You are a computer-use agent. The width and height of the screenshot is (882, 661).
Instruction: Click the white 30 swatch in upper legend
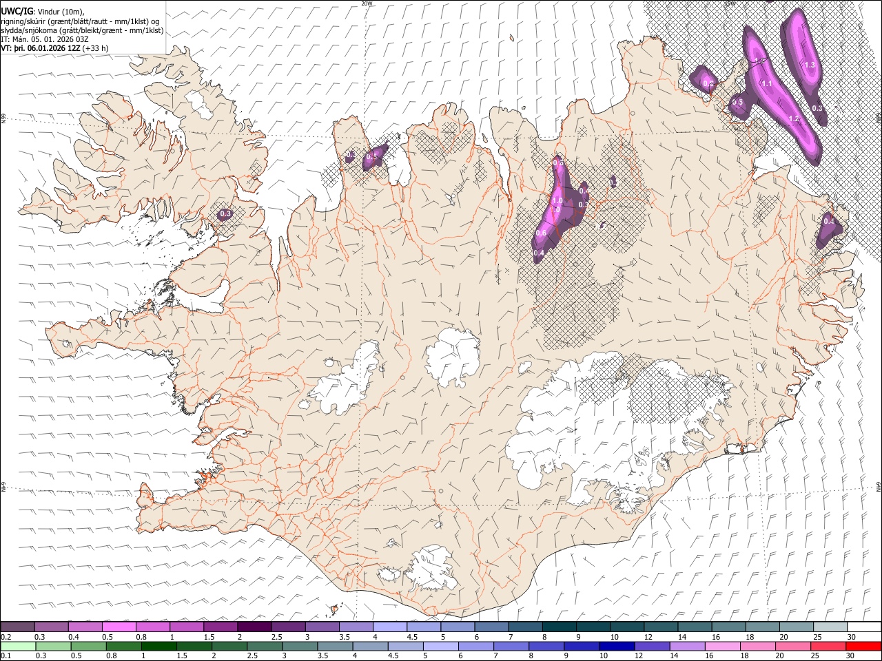tap(864, 627)
